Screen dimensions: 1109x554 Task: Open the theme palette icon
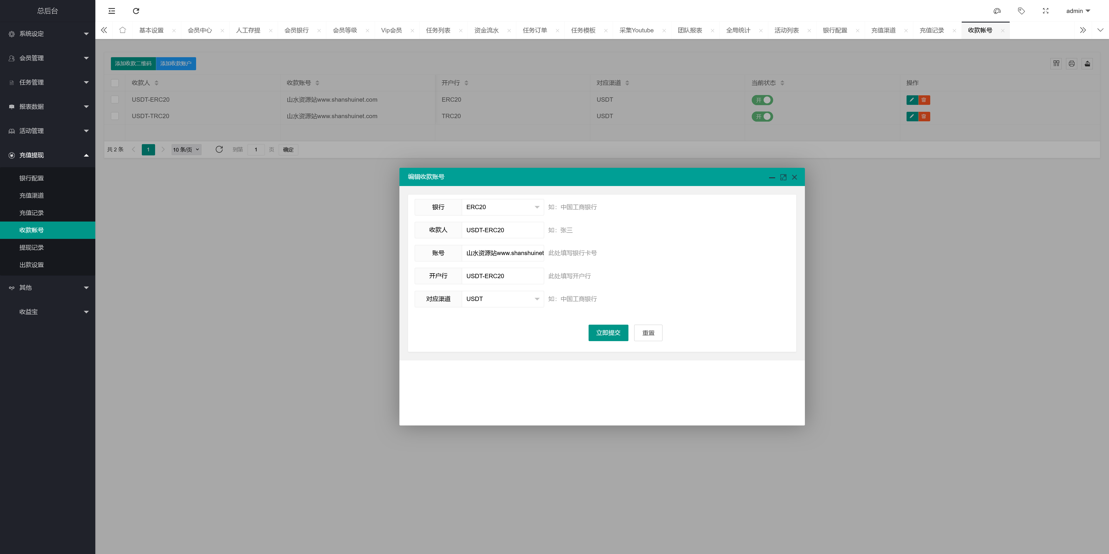(997, 11)
